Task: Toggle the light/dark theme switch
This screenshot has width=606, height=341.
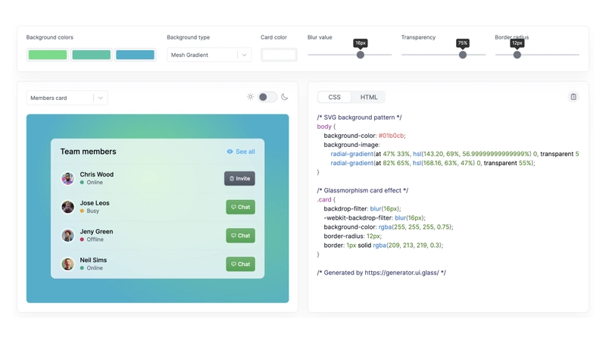Action: [267, 97]
